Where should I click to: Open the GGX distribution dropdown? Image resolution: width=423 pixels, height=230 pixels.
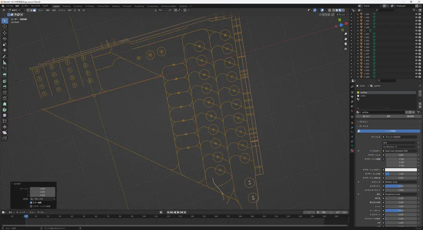(399, 143)
